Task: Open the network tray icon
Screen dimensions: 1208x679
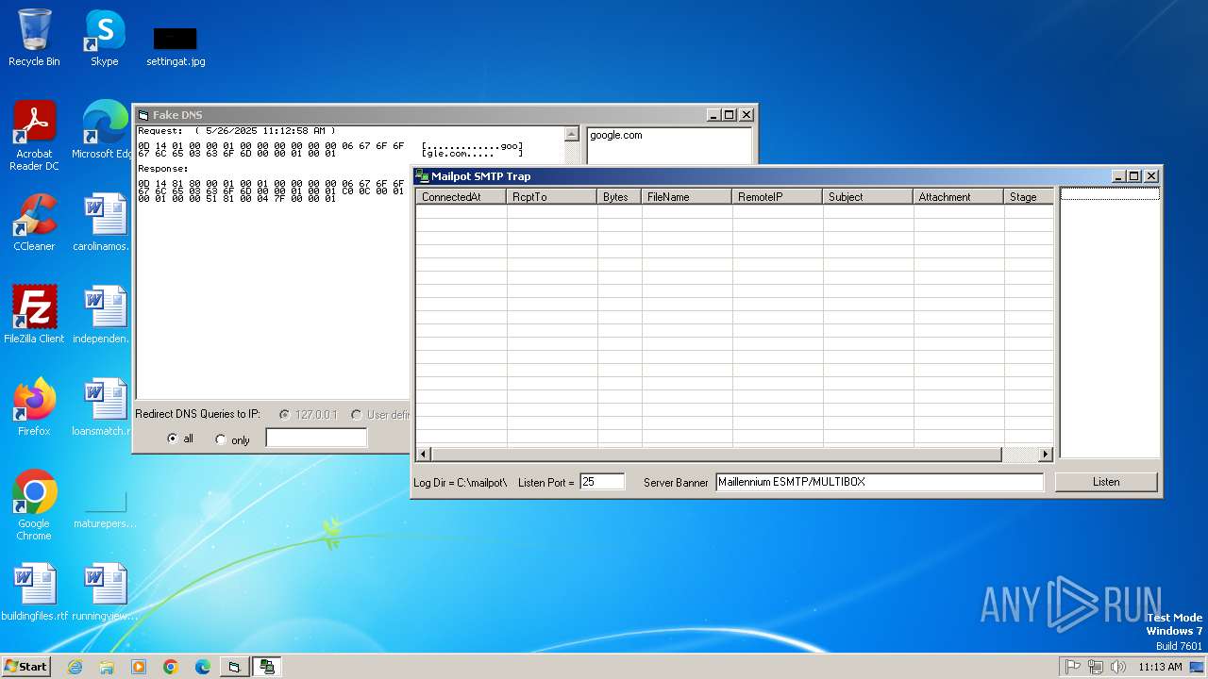Action: click(x=1096, y=667)
